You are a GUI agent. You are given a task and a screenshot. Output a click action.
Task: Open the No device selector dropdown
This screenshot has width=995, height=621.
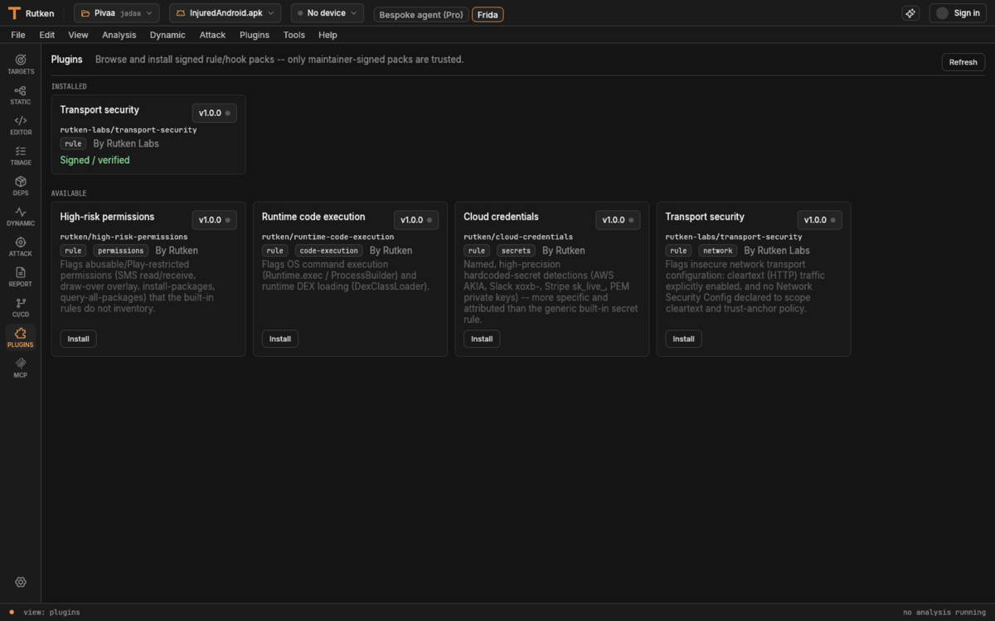click(x=328, y=13)
